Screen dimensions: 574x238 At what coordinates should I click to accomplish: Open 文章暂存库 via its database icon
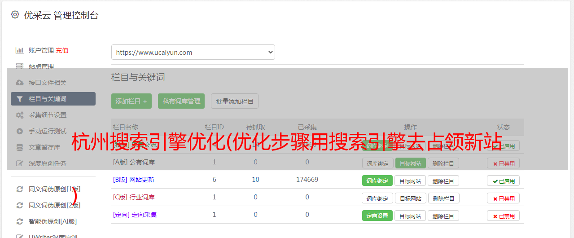tap(19, 147)
